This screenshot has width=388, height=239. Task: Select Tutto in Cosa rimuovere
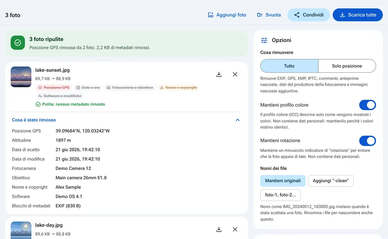point(289,66)
